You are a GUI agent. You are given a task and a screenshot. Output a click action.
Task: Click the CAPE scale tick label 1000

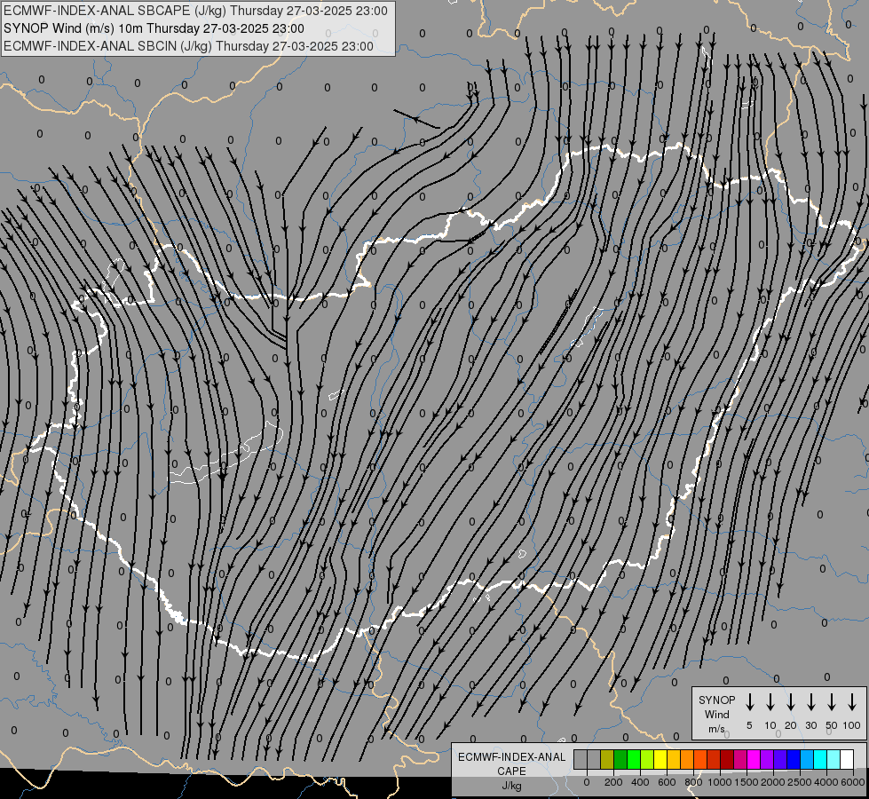[720, 782]
